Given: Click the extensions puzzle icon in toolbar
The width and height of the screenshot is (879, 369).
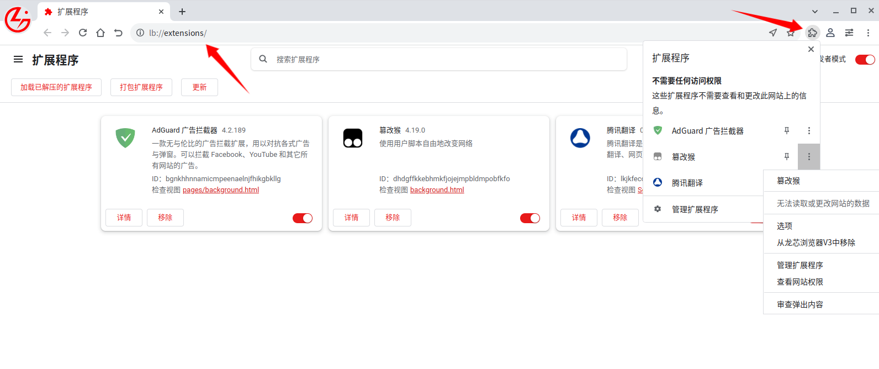Looking at the screenshot, I should [812, 33].
